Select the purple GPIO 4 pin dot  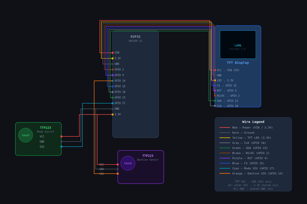(113, 75)
